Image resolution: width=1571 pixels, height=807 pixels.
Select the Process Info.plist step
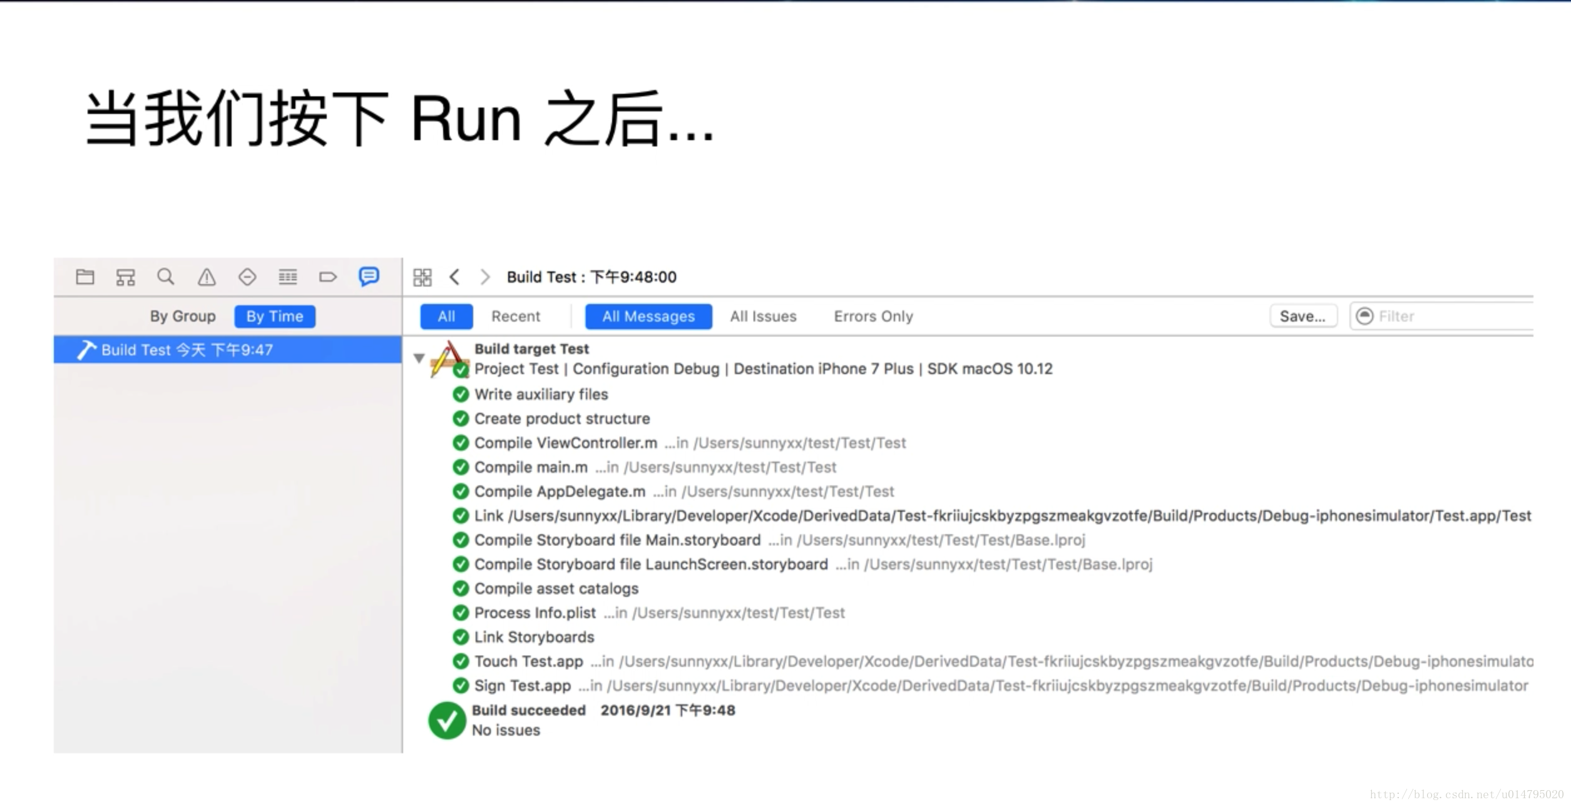click(660, 613)
